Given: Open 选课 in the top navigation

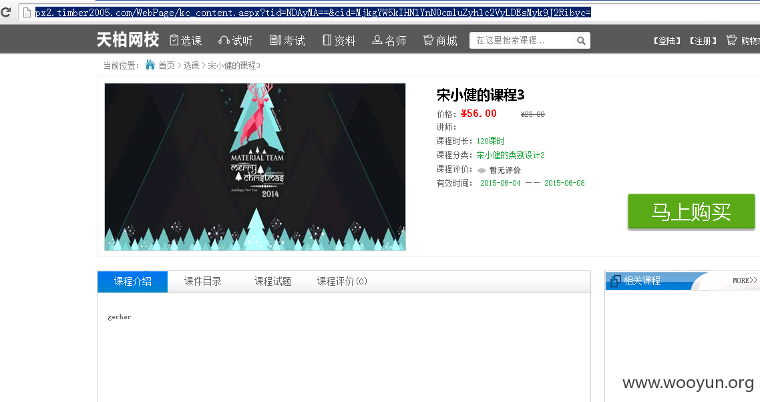Looking at the screenshot, I should pos(186,40).
